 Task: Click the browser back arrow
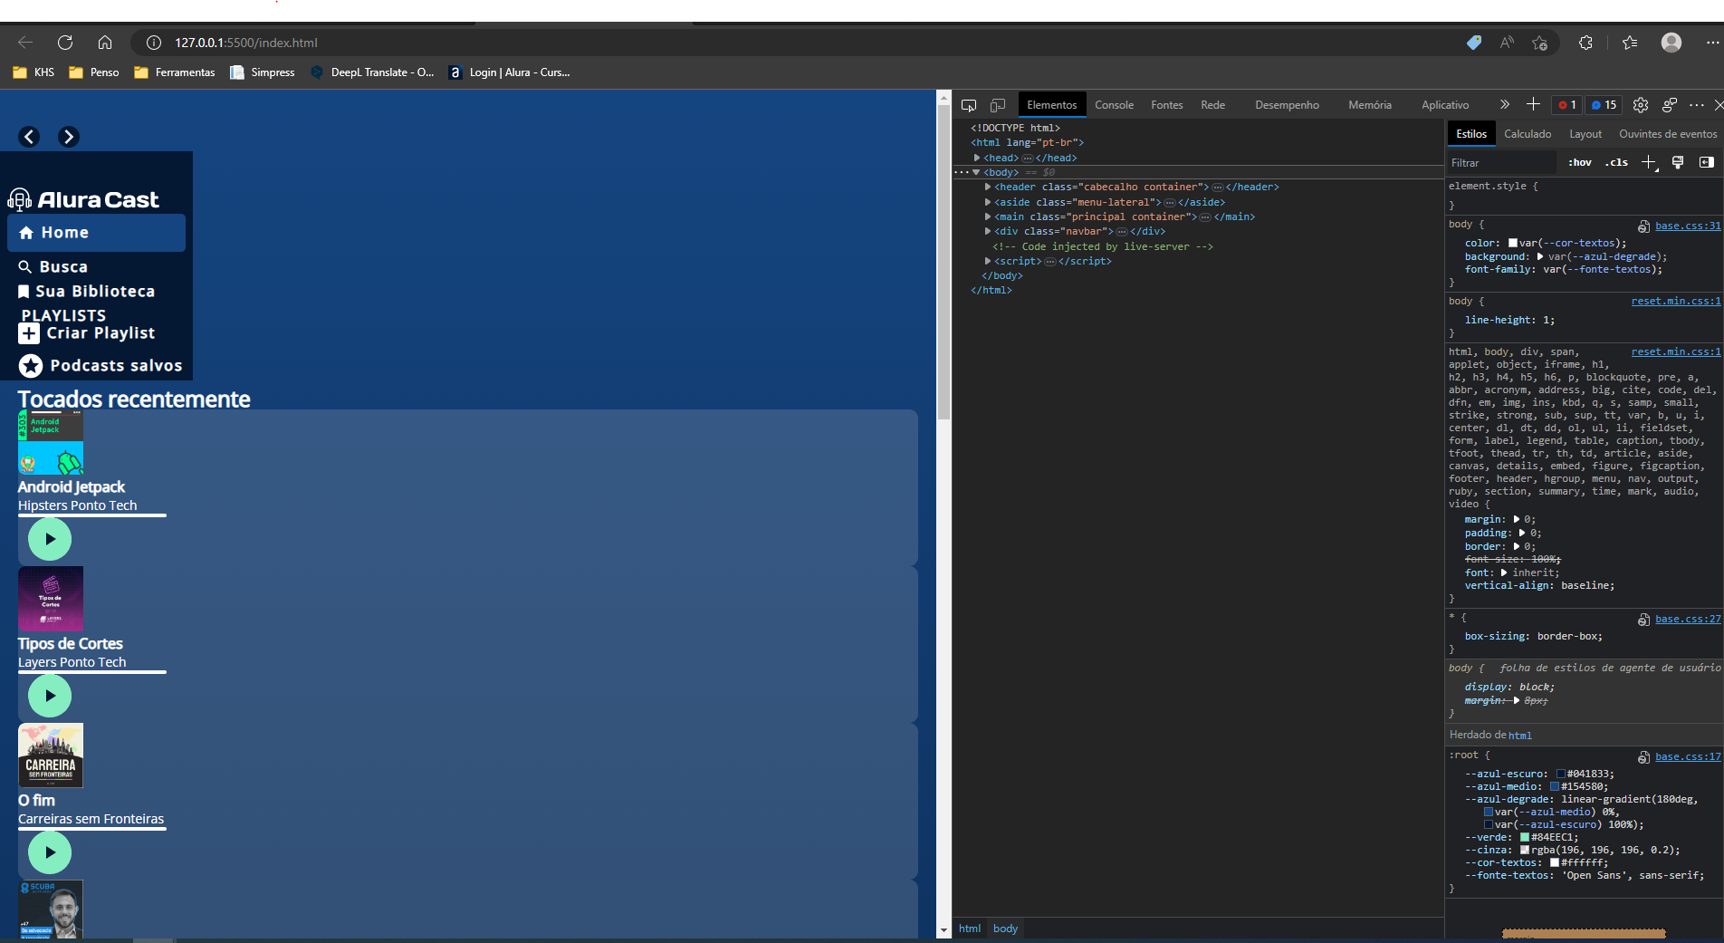click(x=25, y=43)
